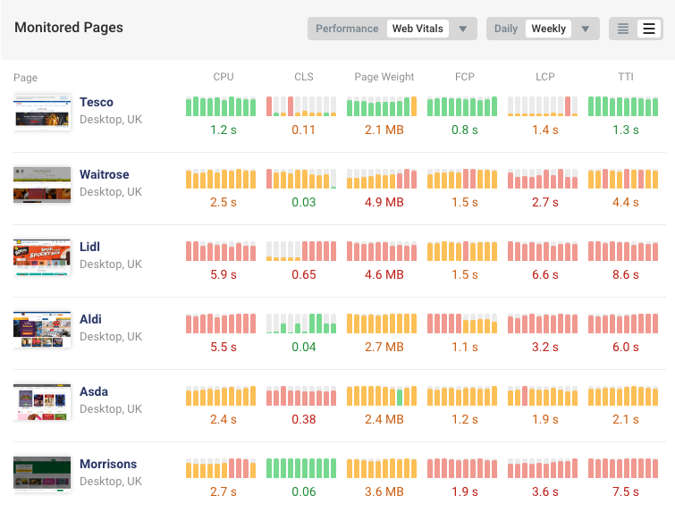Select the Web Vitals option
Image resolution: width=675 pixels, height=512 pixels.
418,29
